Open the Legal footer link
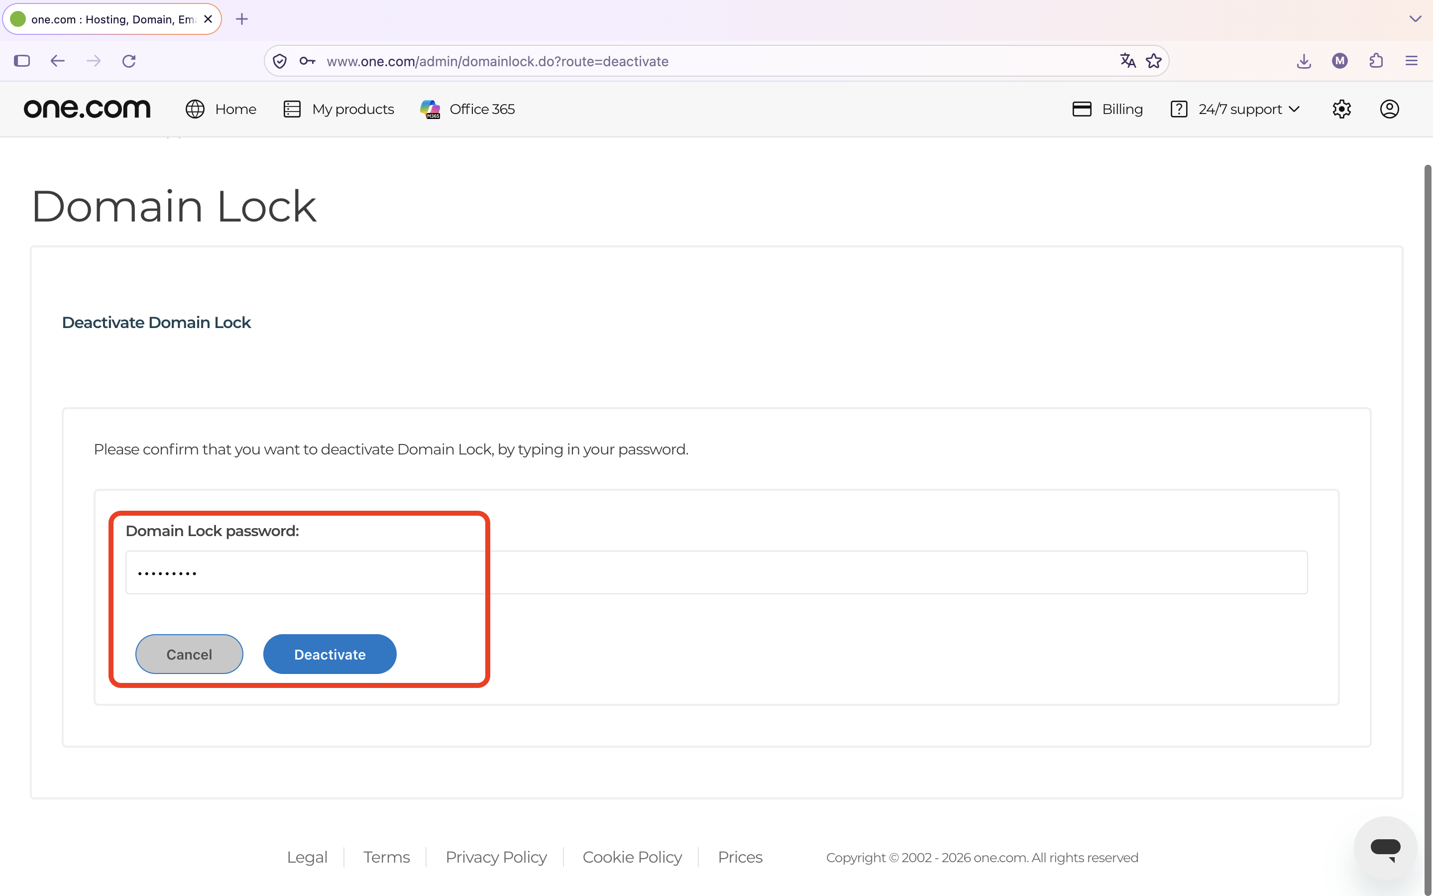 click(307, 857)
